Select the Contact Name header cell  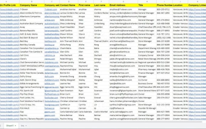(69, 5)
